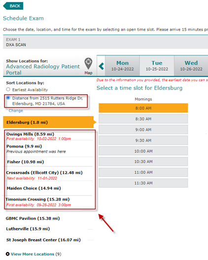Switch to the Tue 10-25-2022 tab

coord(157,66)
